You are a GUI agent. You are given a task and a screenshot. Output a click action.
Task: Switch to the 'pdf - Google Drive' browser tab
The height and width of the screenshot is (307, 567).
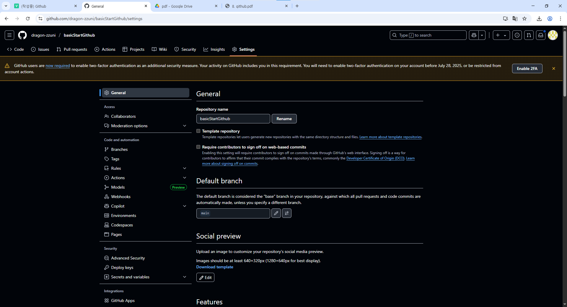186,6
